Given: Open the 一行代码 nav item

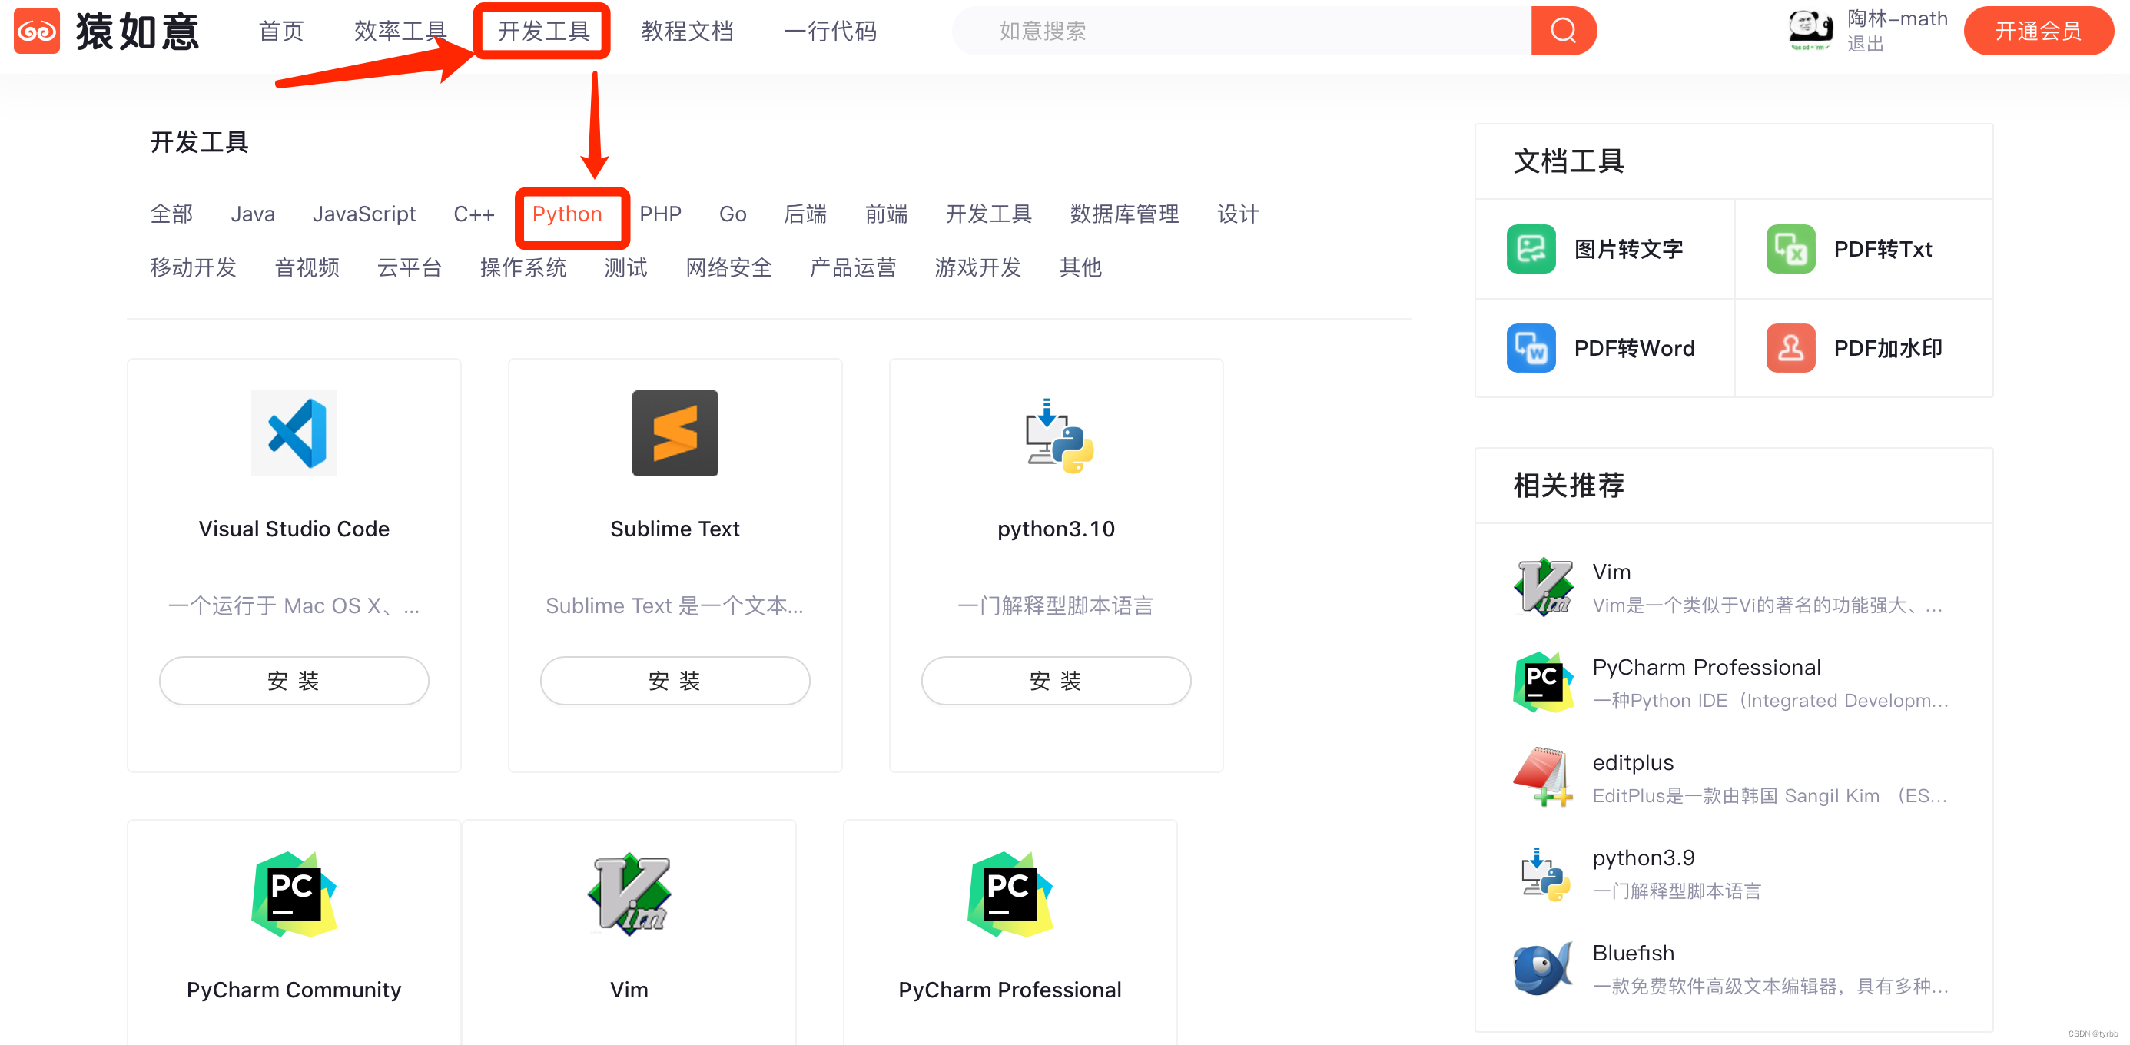Looking at the screenshot, I should click(830, 32).
